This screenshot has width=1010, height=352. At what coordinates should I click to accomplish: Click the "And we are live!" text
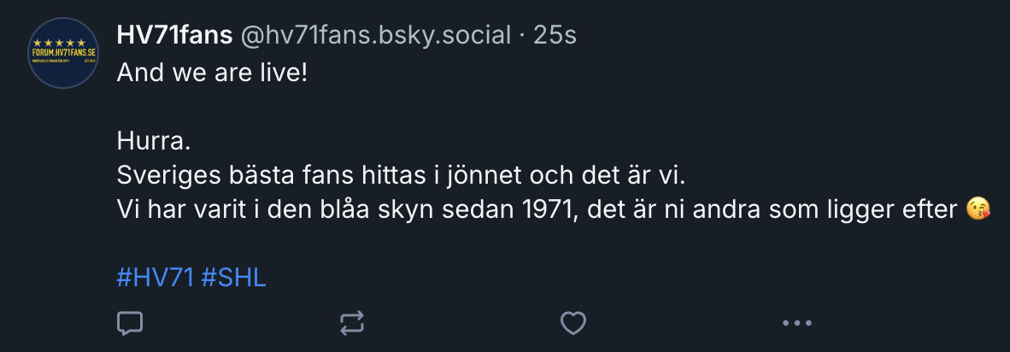pos(211,71)
